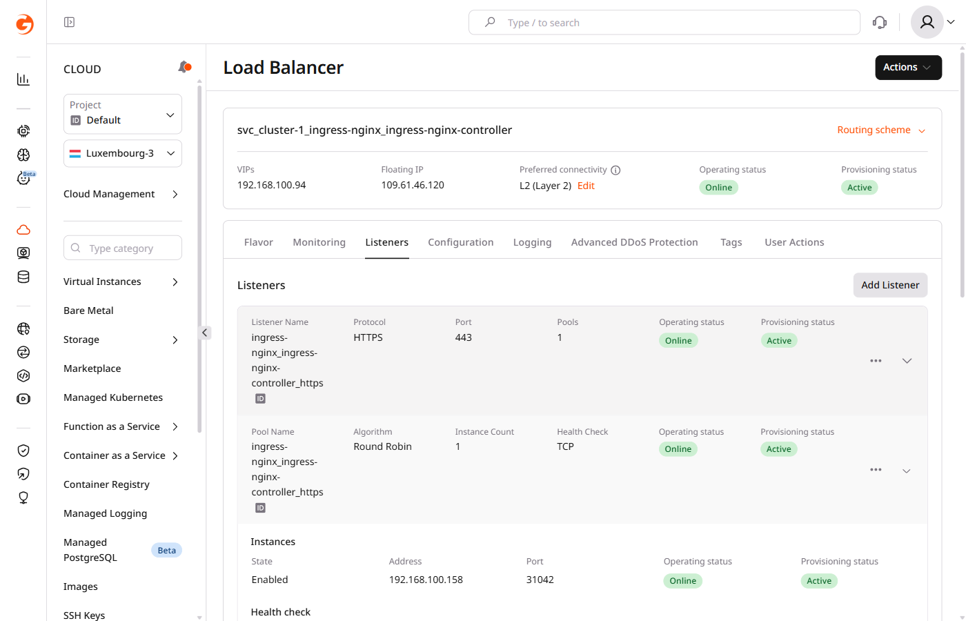The image size is (966, 621).
Task: Open the bar chart reports icon
Action: (x=23, y=79)
